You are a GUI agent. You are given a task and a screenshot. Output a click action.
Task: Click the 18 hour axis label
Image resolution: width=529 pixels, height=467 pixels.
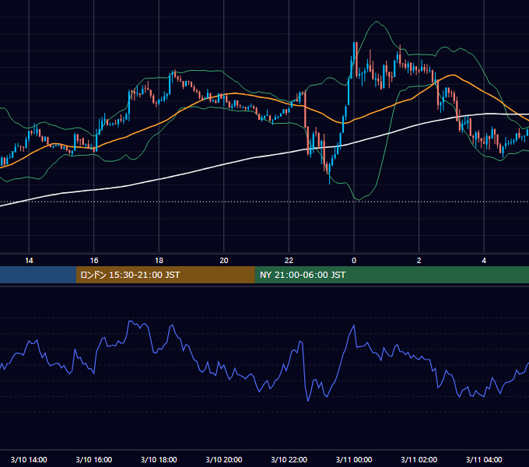[x=159, y=261]
